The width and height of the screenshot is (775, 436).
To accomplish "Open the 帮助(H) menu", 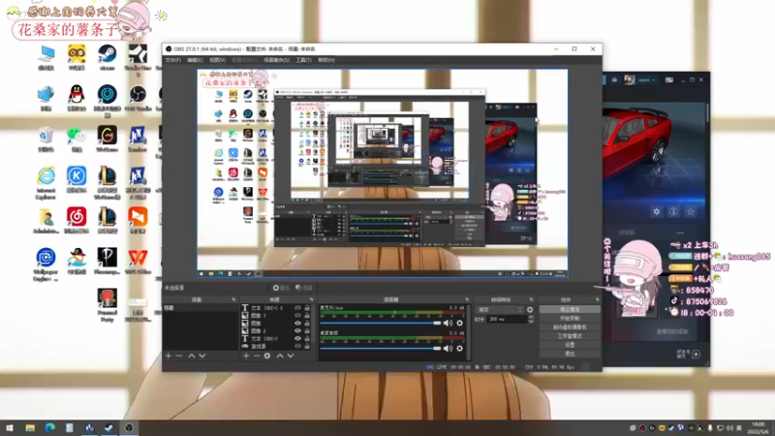I will pyautogui.click(x=326, y=60).
